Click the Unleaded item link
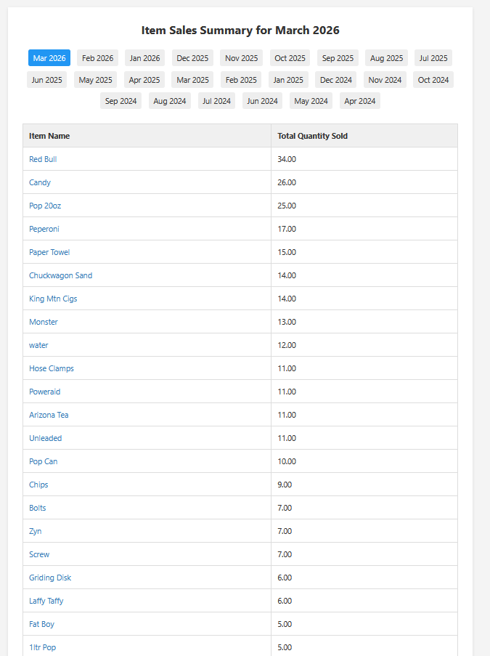Screen dimensions: 490x656 click(46, 438)
